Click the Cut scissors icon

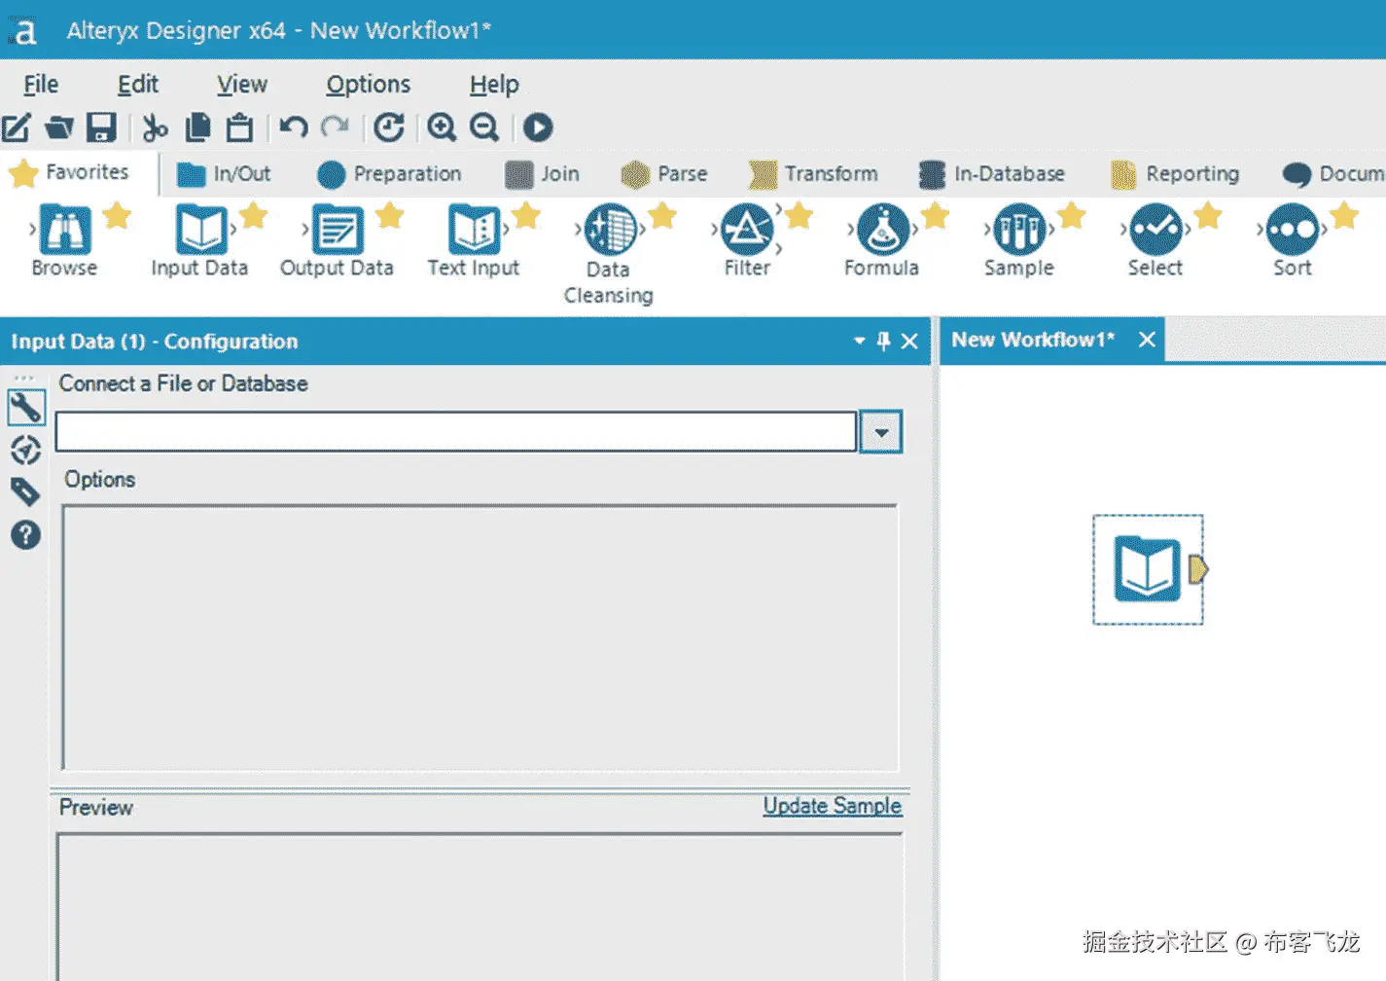pos(155,127)
